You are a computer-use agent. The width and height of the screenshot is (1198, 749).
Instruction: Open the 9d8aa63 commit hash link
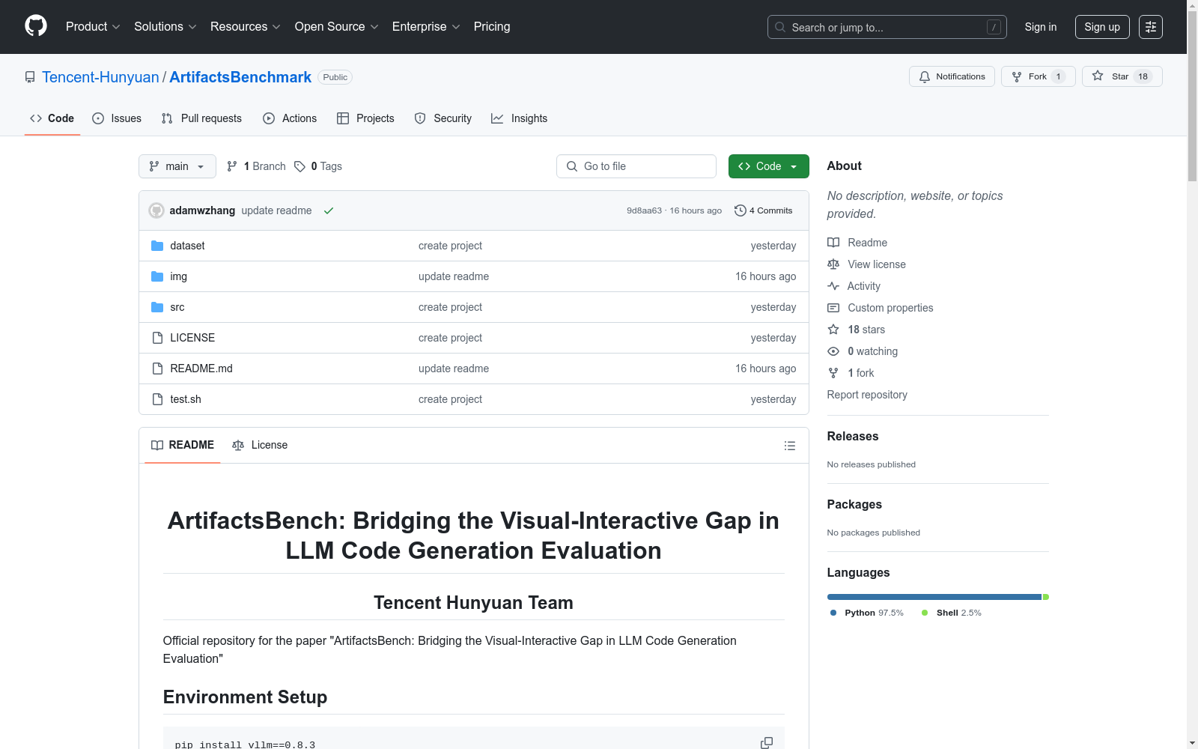point(644,210)
